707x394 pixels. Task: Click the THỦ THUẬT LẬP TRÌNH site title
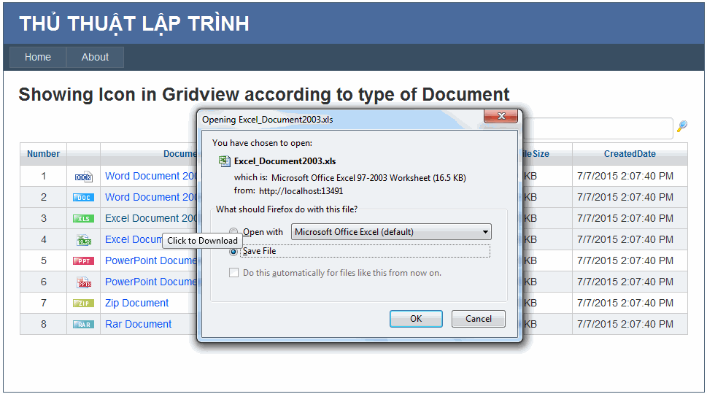pyautogui.click(x=134, y=23)
